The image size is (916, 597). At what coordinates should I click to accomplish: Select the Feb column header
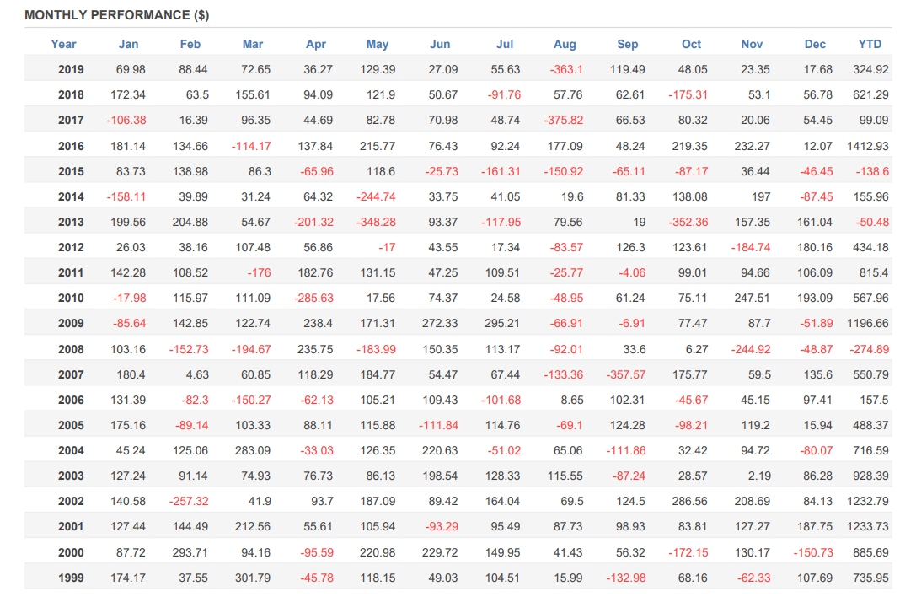pyautogui.click(x=190, y=45)
